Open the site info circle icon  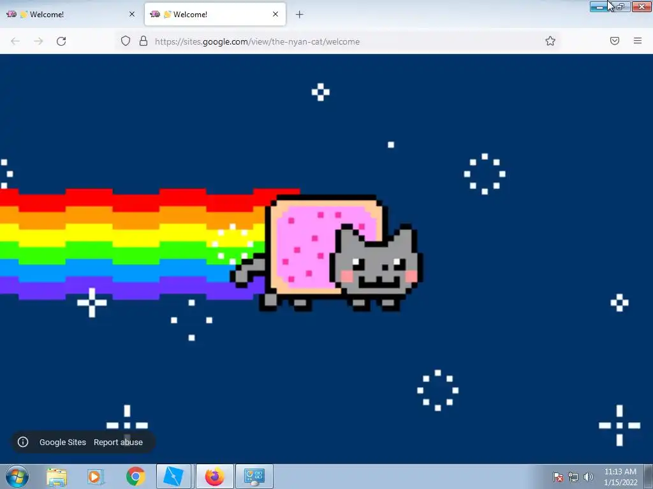(23, 442)
